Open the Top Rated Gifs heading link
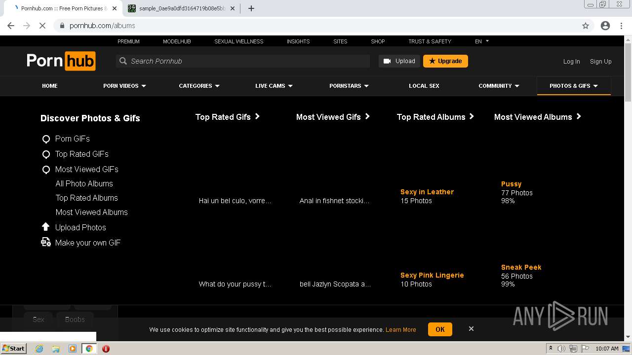 click(228, 117)
